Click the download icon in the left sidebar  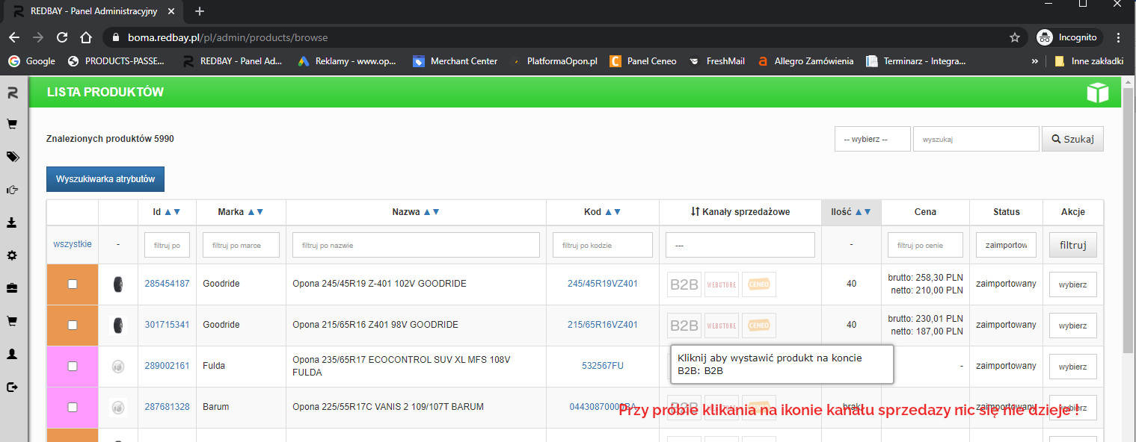(13, 222)
